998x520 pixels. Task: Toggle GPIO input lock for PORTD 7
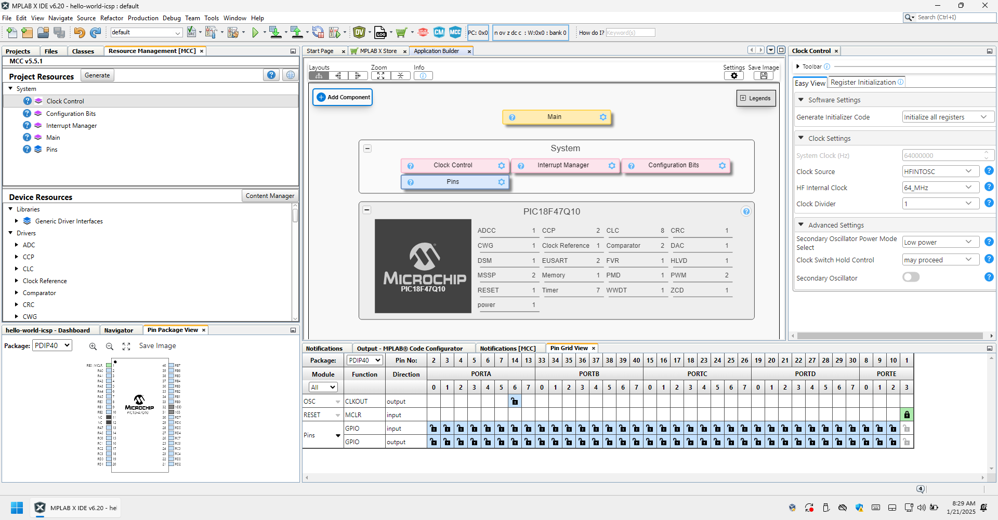coord(852,428)
